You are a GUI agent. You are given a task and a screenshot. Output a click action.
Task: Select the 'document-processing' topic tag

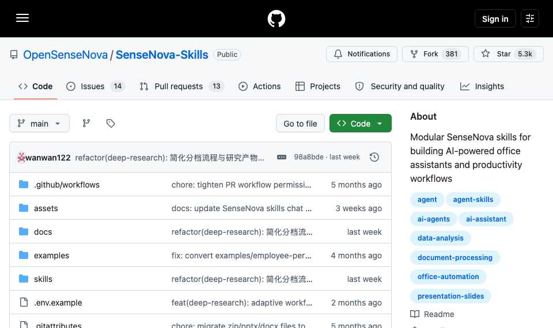coord(455,258)
